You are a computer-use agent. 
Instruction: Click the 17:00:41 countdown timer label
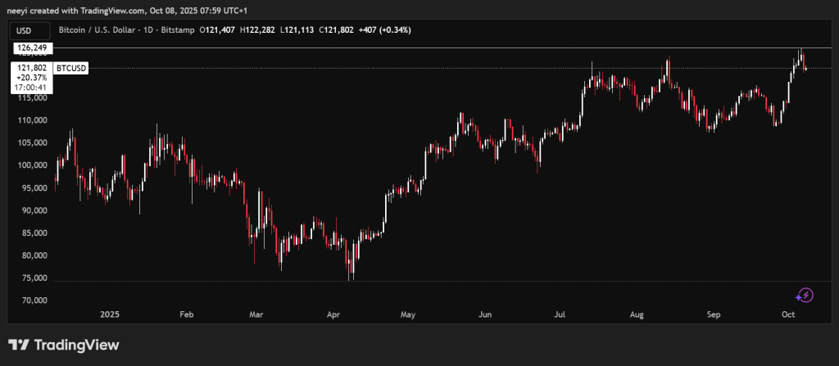[x=30, y=87]
